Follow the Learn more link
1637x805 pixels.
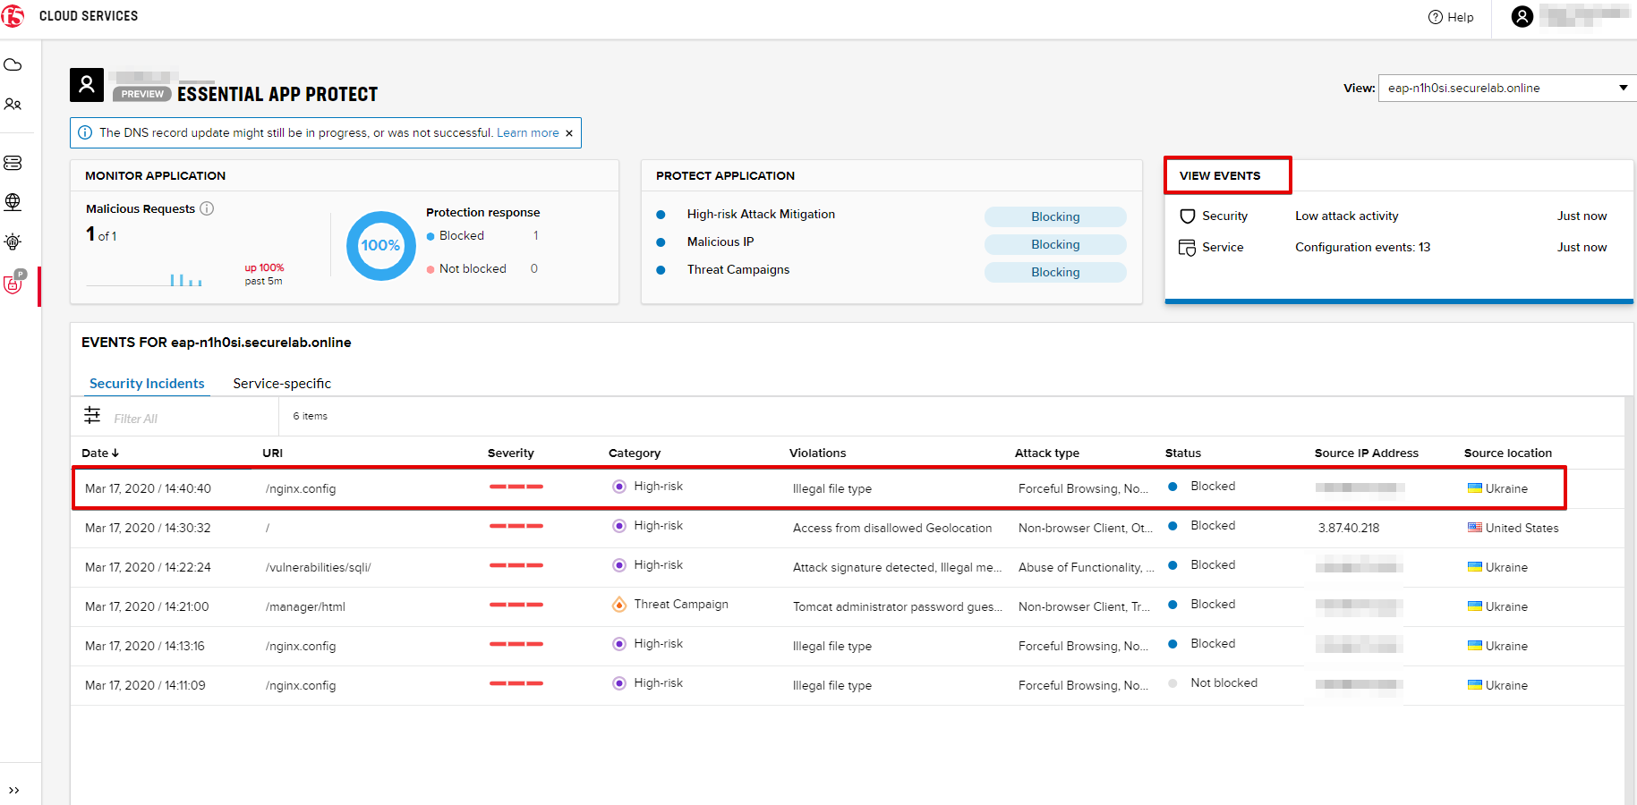528,132
